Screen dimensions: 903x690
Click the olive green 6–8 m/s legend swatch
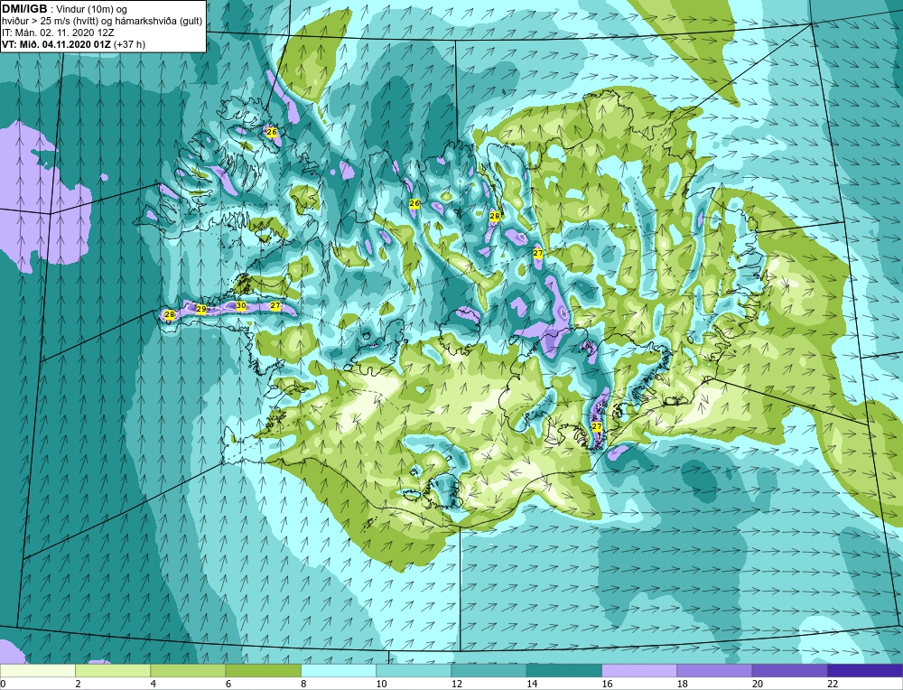pos(263,670)
